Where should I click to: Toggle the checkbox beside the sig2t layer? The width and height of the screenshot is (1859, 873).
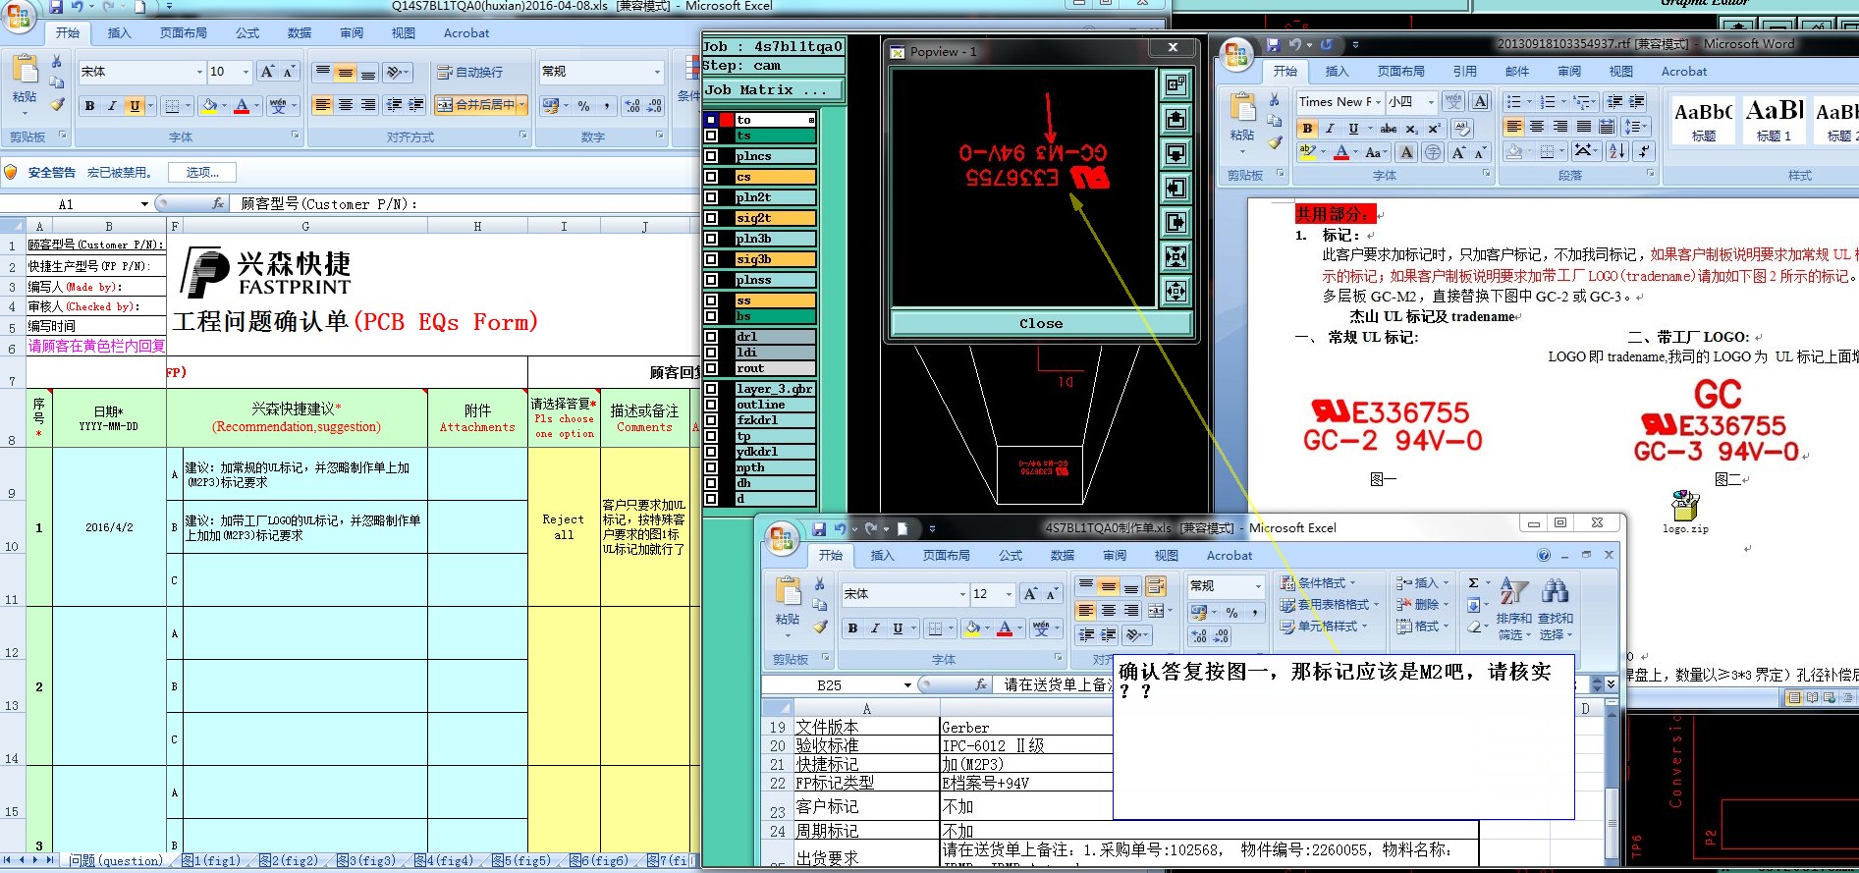pos(711,218)
